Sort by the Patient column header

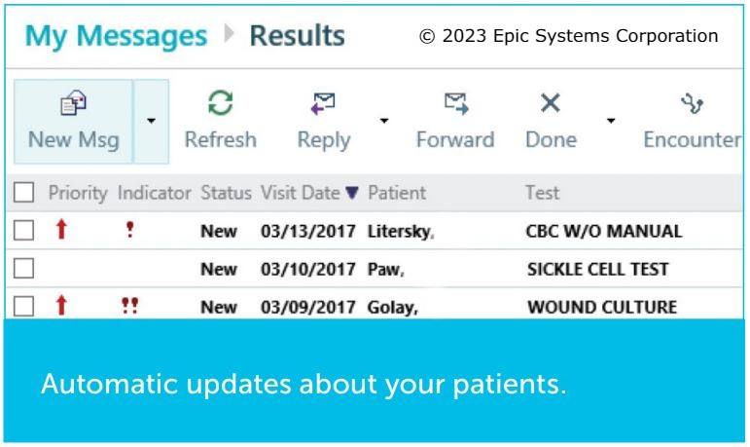tap(397, 193)
